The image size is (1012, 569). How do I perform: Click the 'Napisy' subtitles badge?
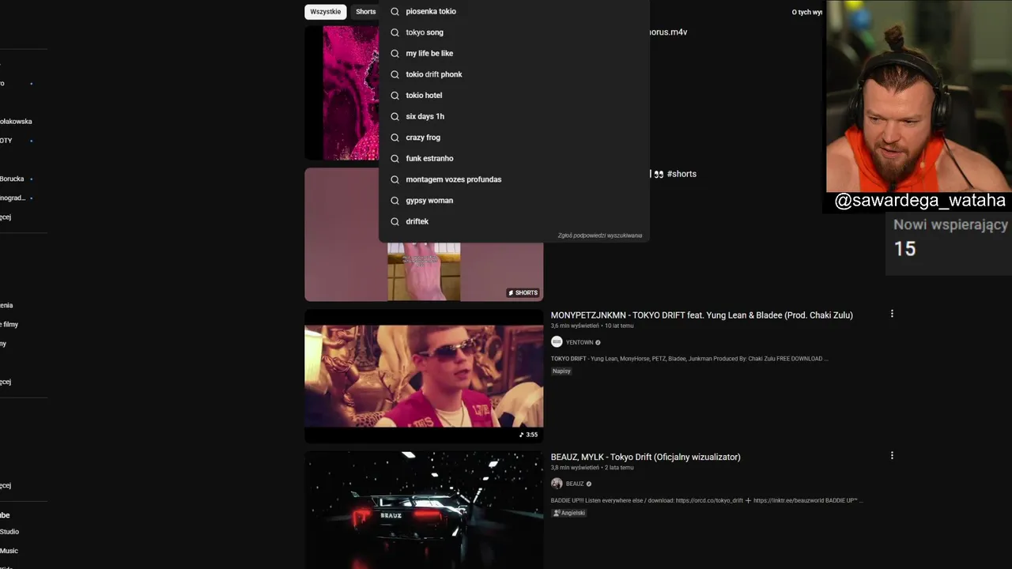(561, 371)
